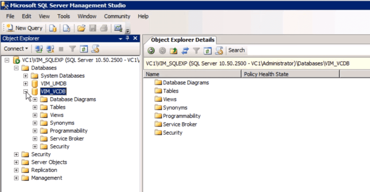Expand the System Databases node
The height and width of the screenshot is (192, 370).
[x=26, y=76]
